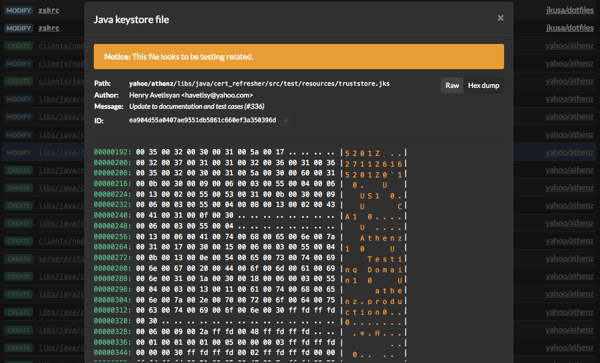Switch to Raw view
600x363 pixels.
tap(452, 86)
